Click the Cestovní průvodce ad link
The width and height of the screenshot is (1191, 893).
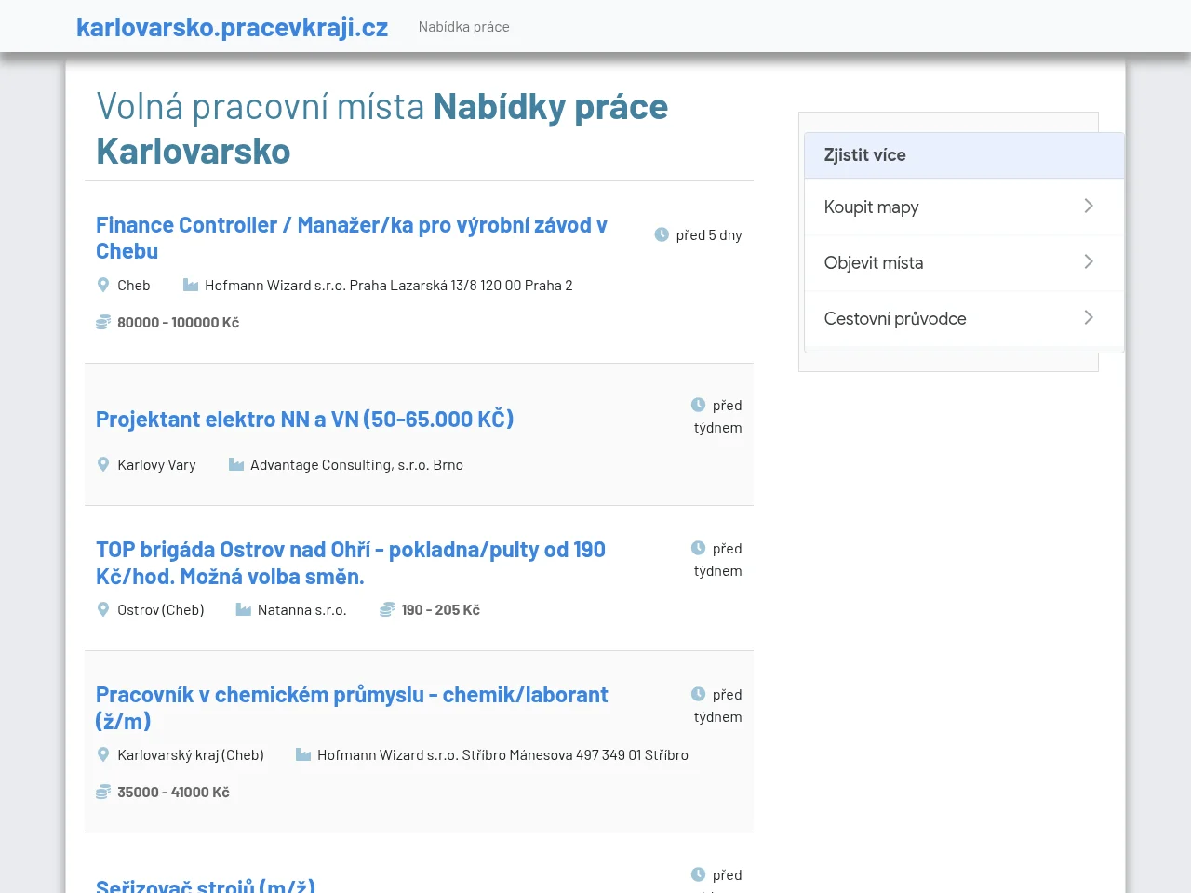(964, 318)
